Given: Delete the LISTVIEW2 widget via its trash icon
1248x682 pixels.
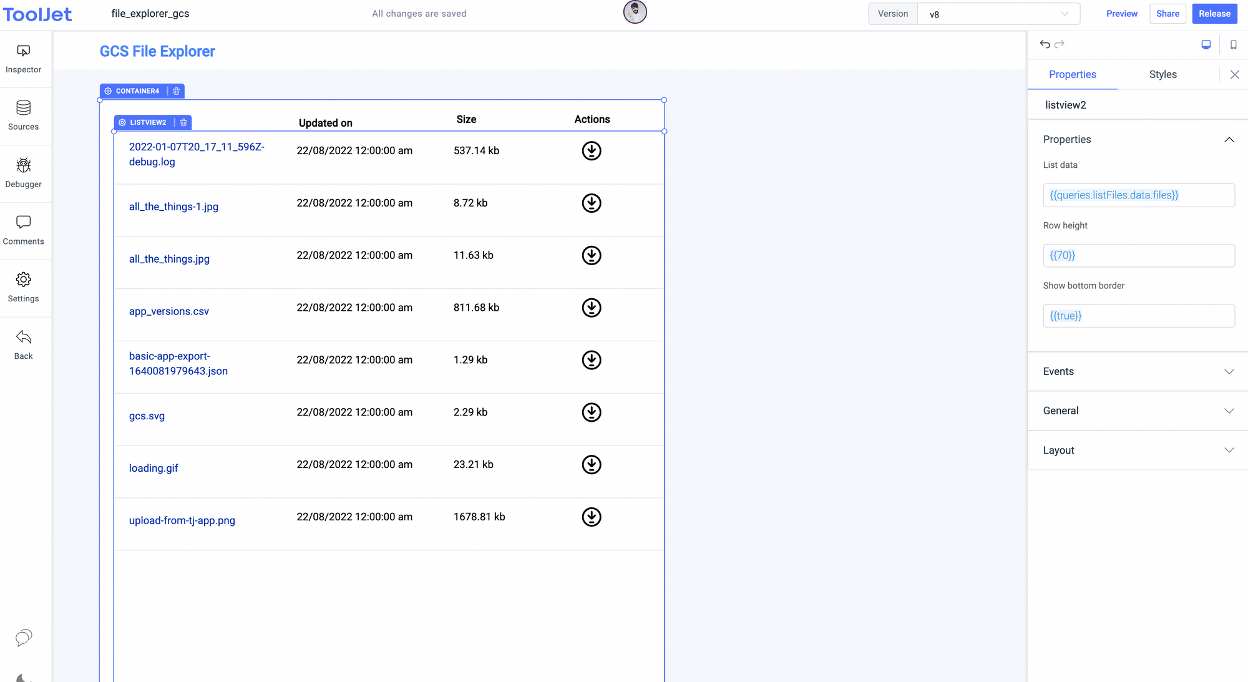Looking at the screenshot, I should [x=183, y=122].
